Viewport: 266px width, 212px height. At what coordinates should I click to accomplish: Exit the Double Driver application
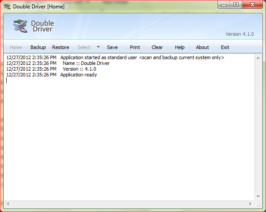point(225,47)
